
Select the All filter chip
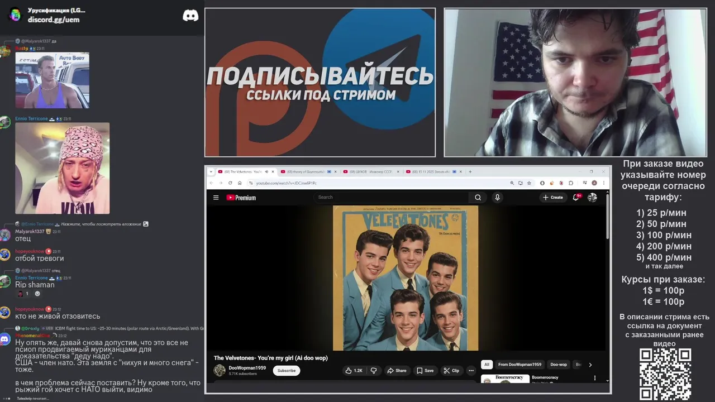[487, 365]
